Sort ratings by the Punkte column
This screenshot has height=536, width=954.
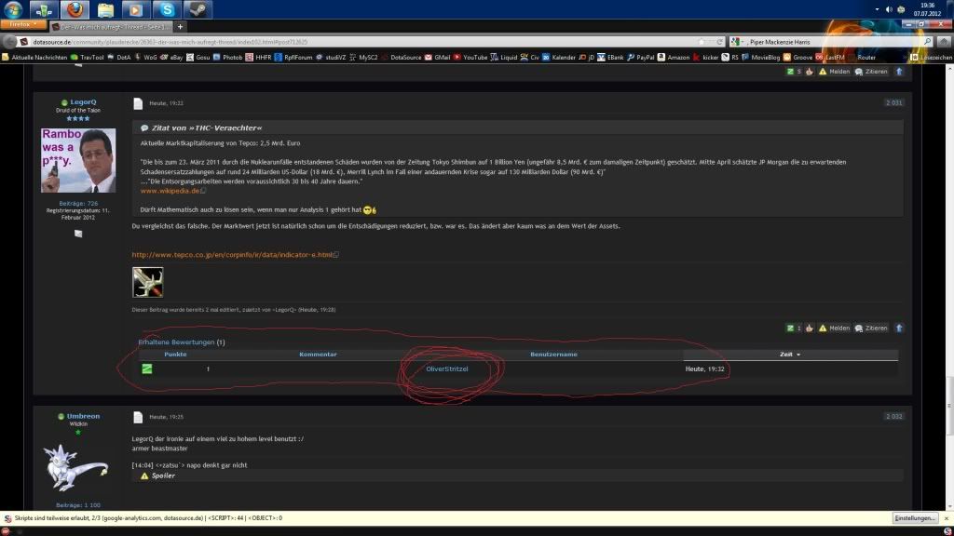click(175, 355)
